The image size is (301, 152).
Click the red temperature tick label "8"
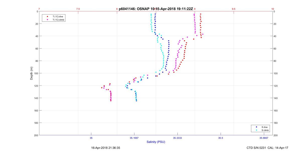tap(117, 9)
